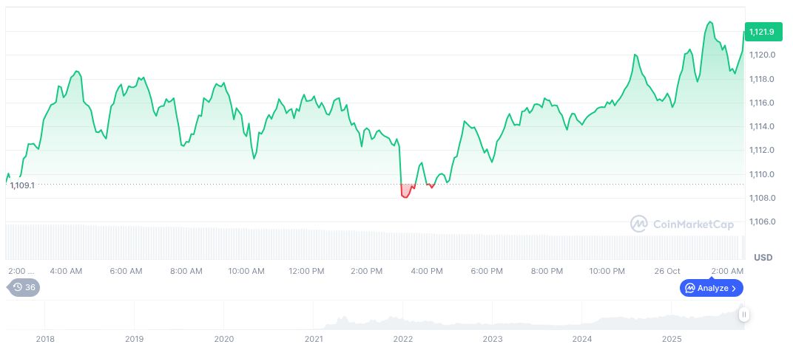Click 2024 in the overview timeline

point(581,339)
